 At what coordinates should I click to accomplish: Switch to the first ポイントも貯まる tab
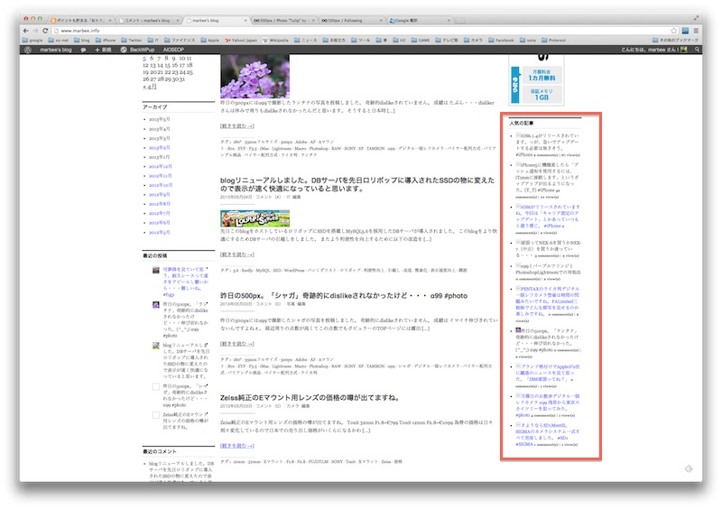81,20
